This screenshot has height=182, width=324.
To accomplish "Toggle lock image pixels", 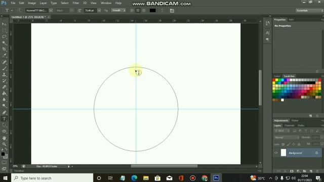I will coord(289,144).
